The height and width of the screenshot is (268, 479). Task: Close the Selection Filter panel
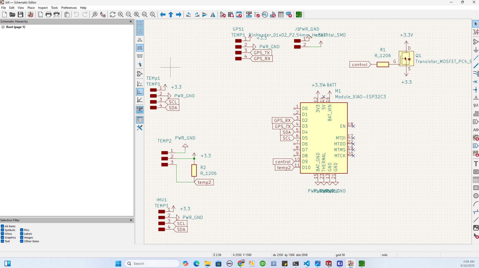(131, 220)
